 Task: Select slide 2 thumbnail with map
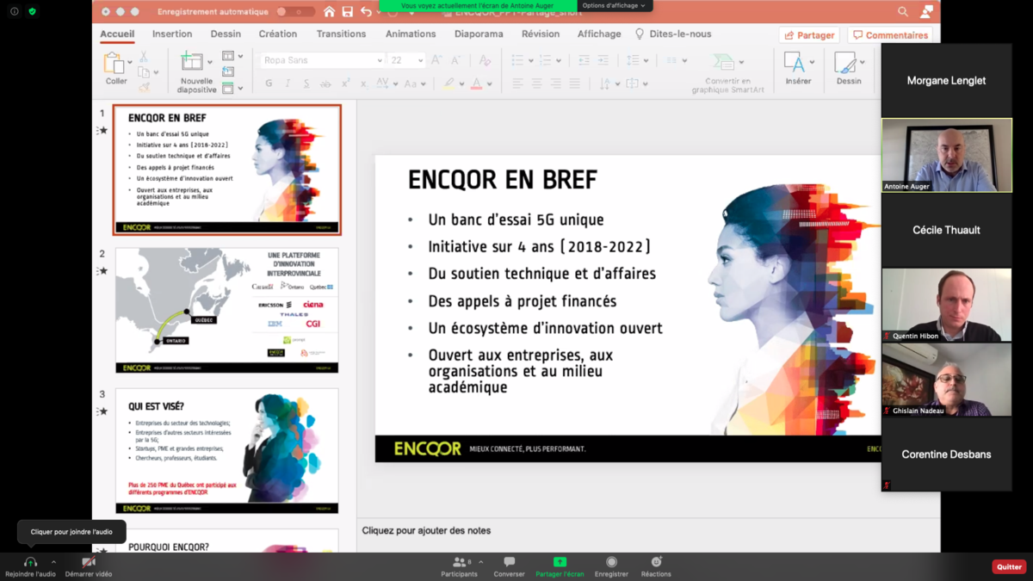227,310
